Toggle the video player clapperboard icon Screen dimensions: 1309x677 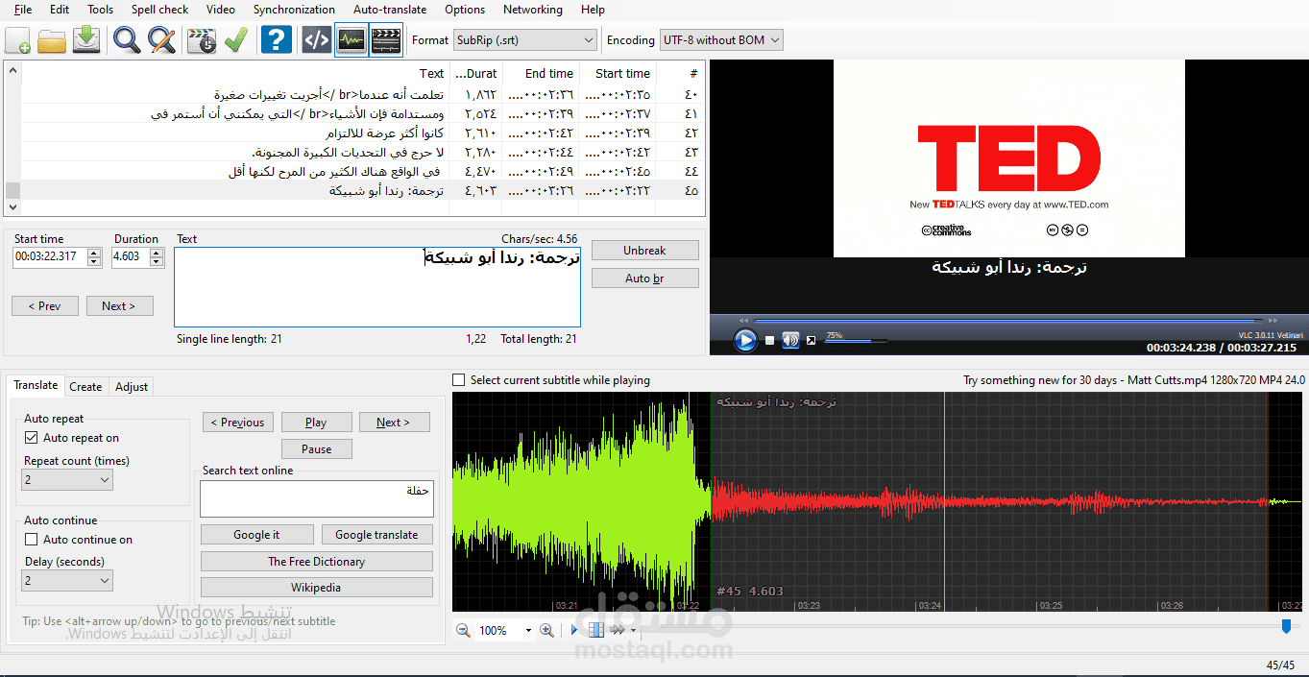pos(386,40)
